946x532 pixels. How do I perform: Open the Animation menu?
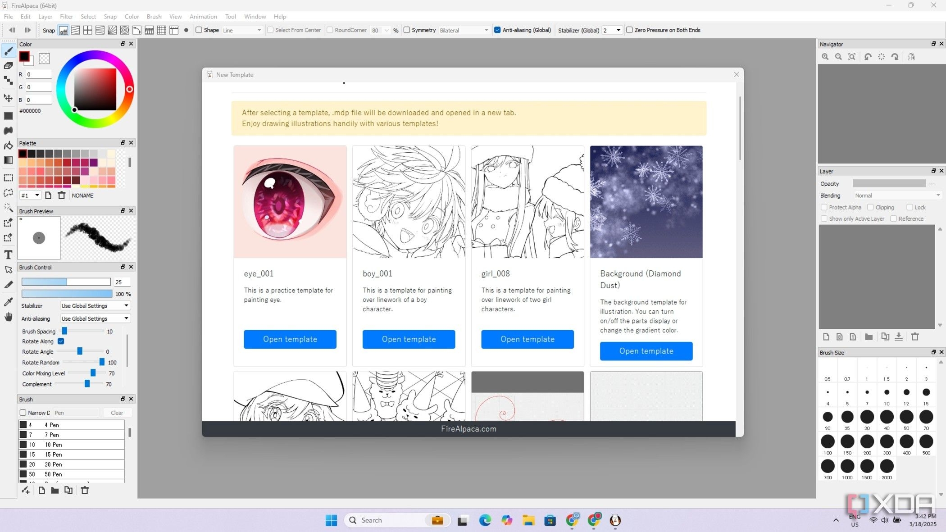click(203, 17)
